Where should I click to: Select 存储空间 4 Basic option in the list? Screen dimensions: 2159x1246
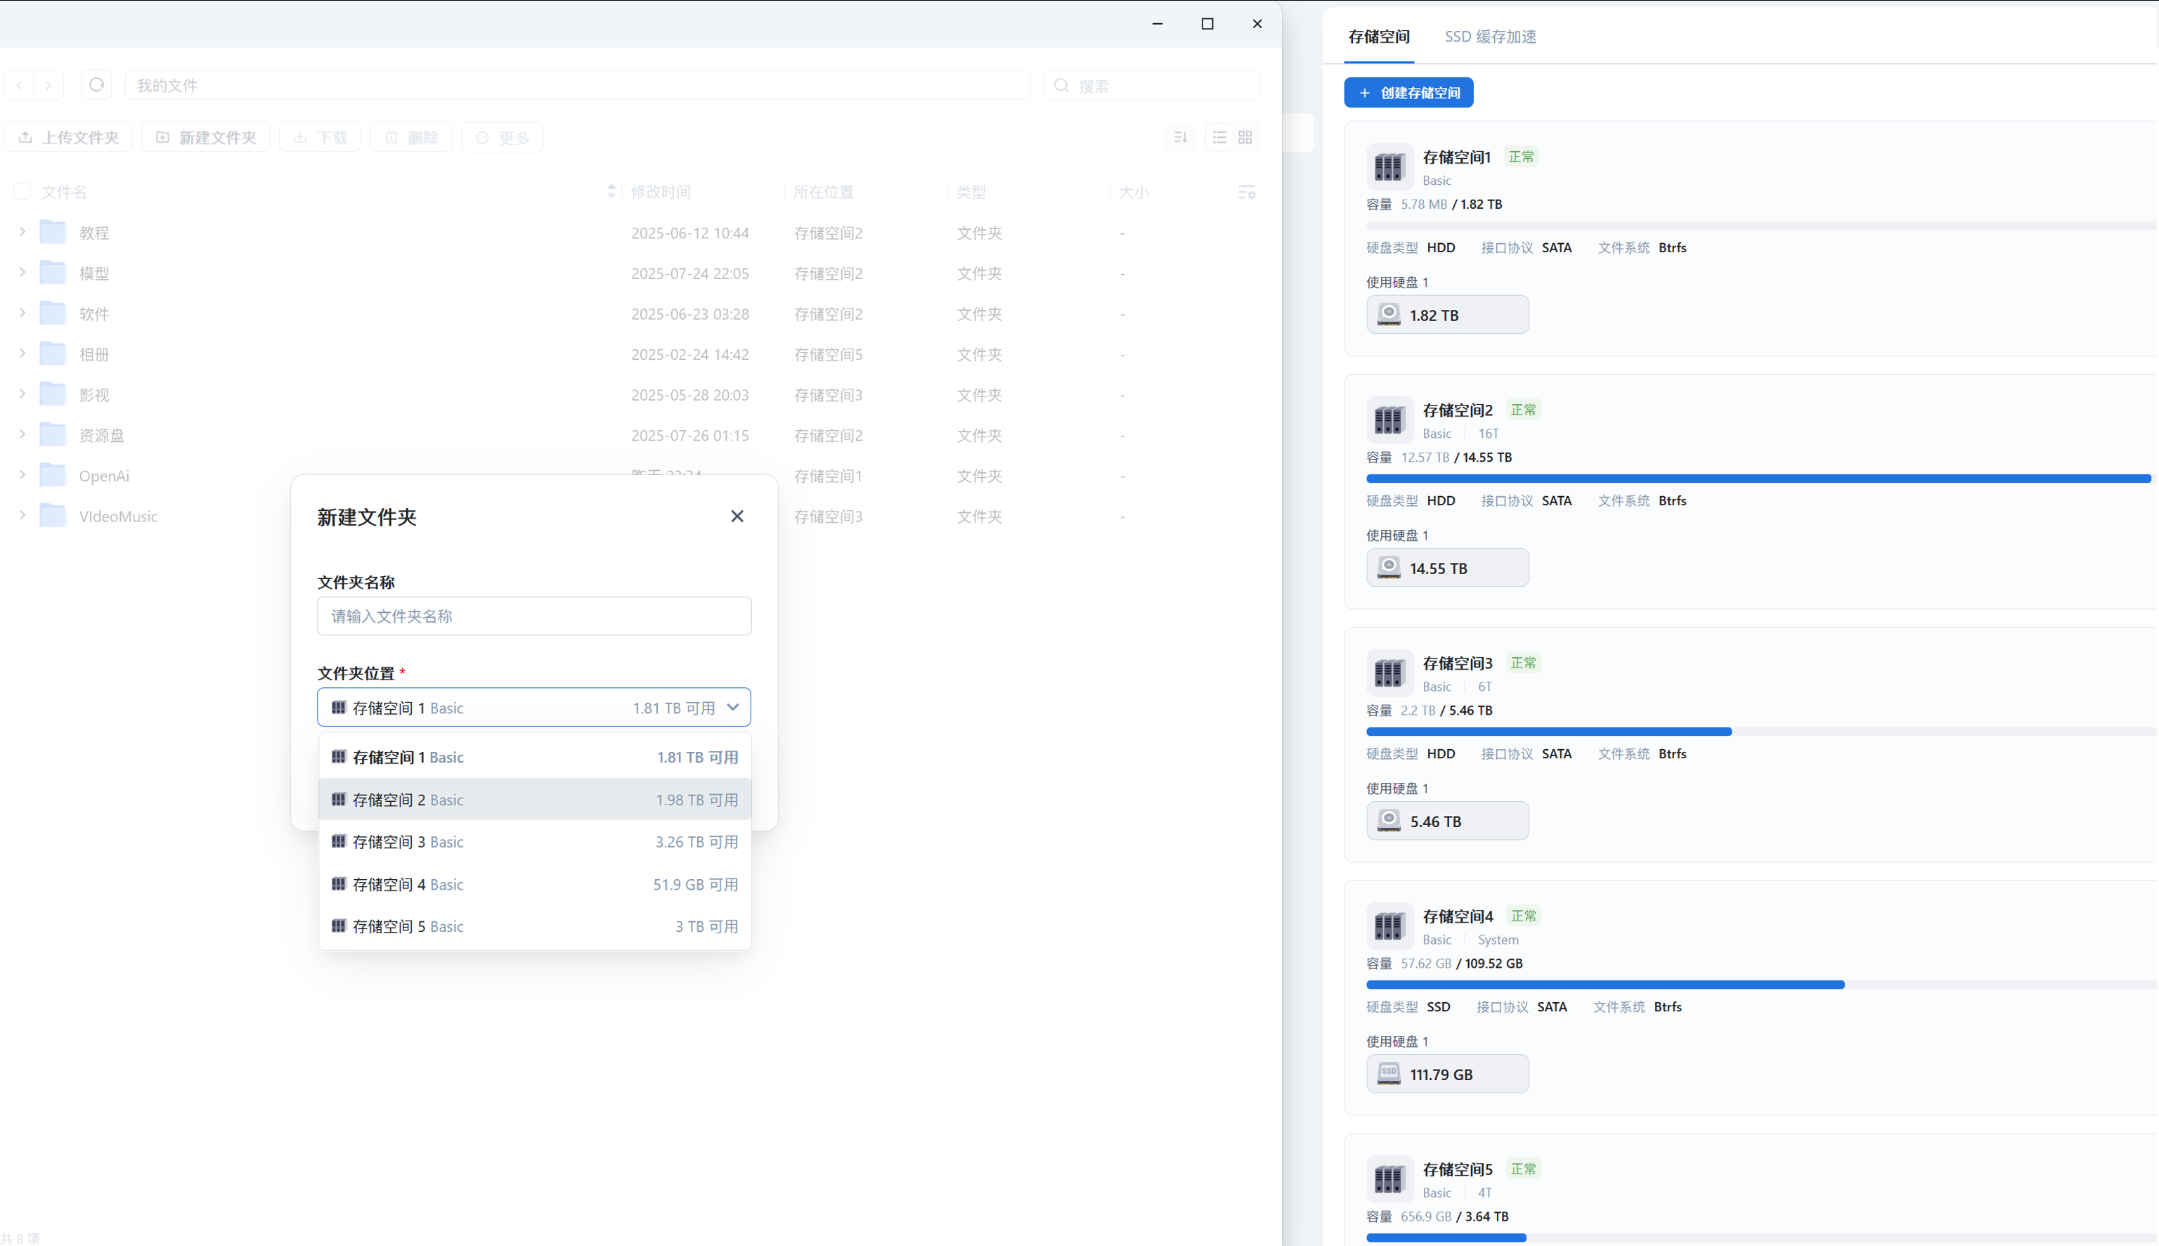(x=535, y=884)
